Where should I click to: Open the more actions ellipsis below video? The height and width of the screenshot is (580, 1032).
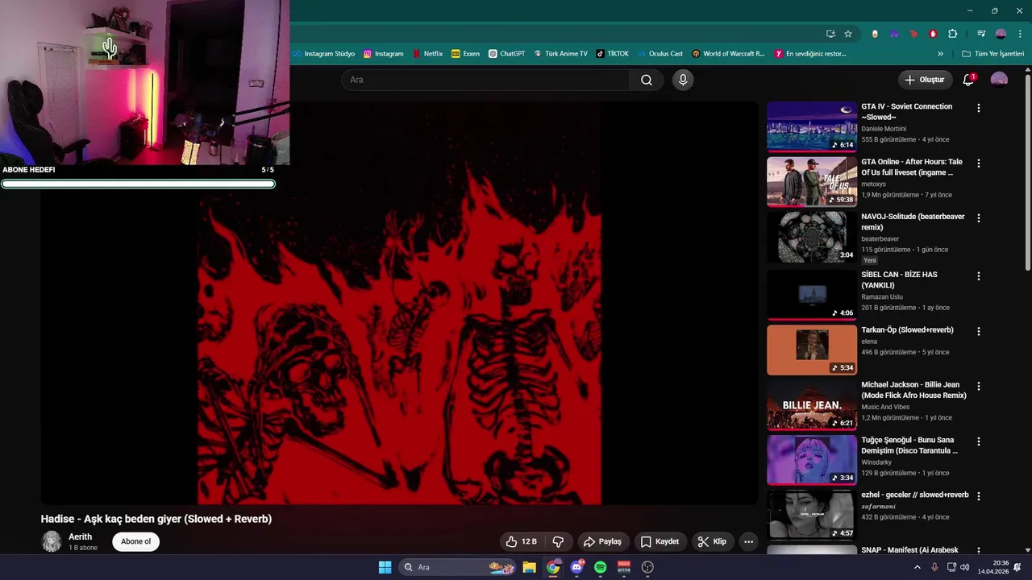tap(748, 541)
